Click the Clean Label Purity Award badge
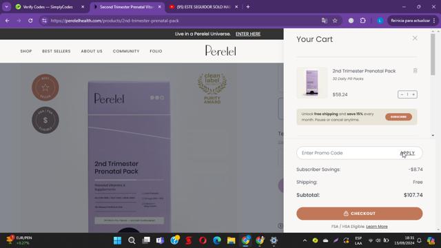The height and width of the screenshot is (248, 441). [x=212, y=88]
